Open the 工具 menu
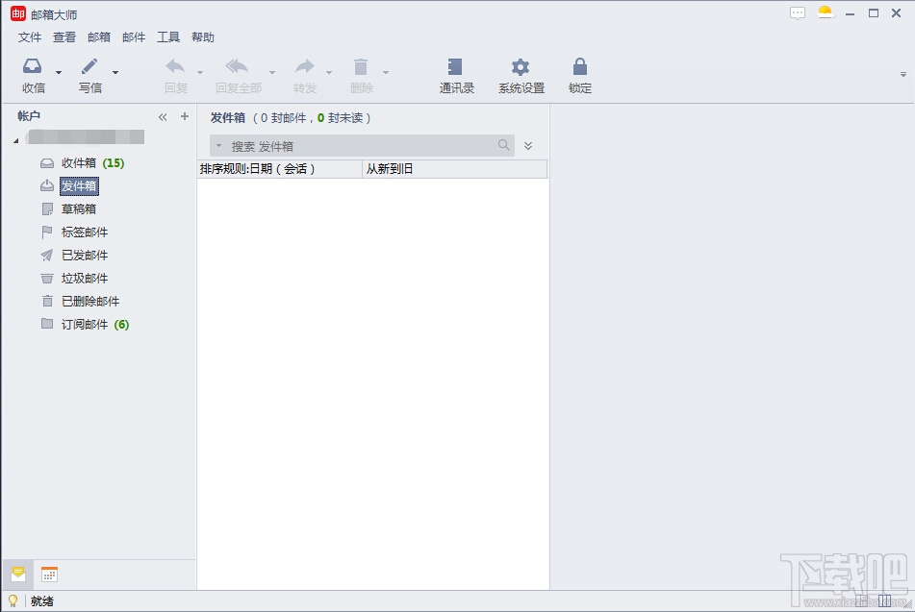 pos(168,37)
